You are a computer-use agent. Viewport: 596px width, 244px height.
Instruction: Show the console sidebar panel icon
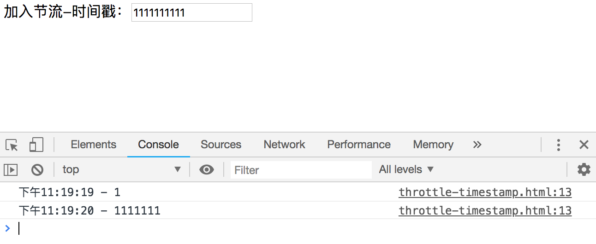coord(11,170)
